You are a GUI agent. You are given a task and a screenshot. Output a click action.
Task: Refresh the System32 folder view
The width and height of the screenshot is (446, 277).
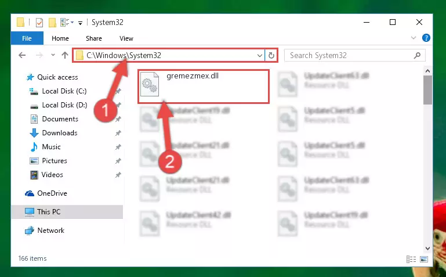tap(271, 56)
